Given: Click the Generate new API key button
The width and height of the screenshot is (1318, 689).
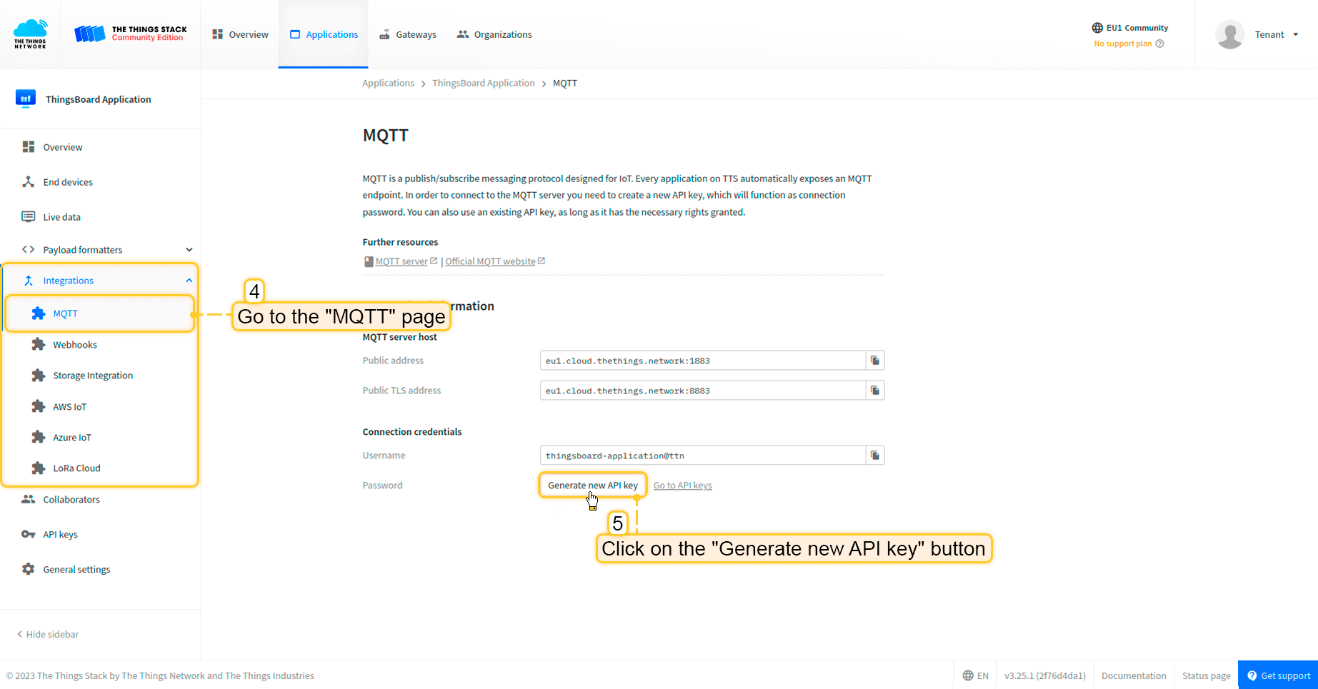Looking at the screenshot, I should 591,485.
